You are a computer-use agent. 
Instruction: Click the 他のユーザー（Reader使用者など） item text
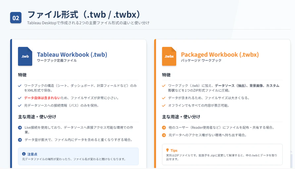pyautogui.click(x=221, y=127)
